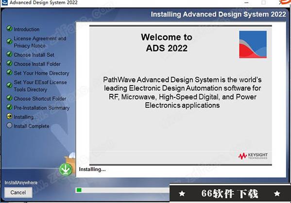Click the check icon beside Pre-Installation Summary
Screen dimensions: 291x203
(9, 107)
